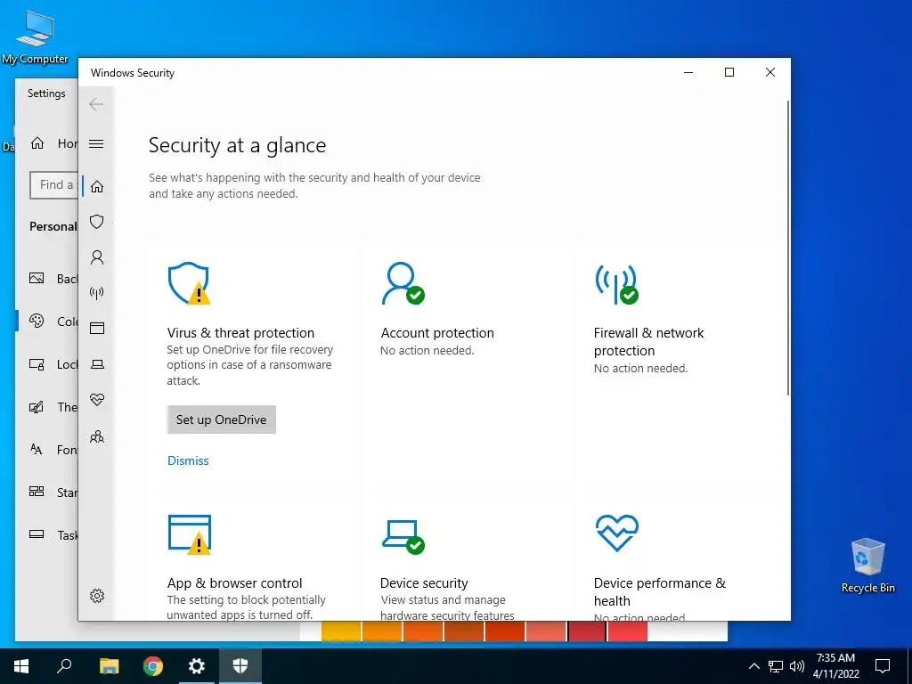Click the Set up OneDrive button

pos(221,419)
